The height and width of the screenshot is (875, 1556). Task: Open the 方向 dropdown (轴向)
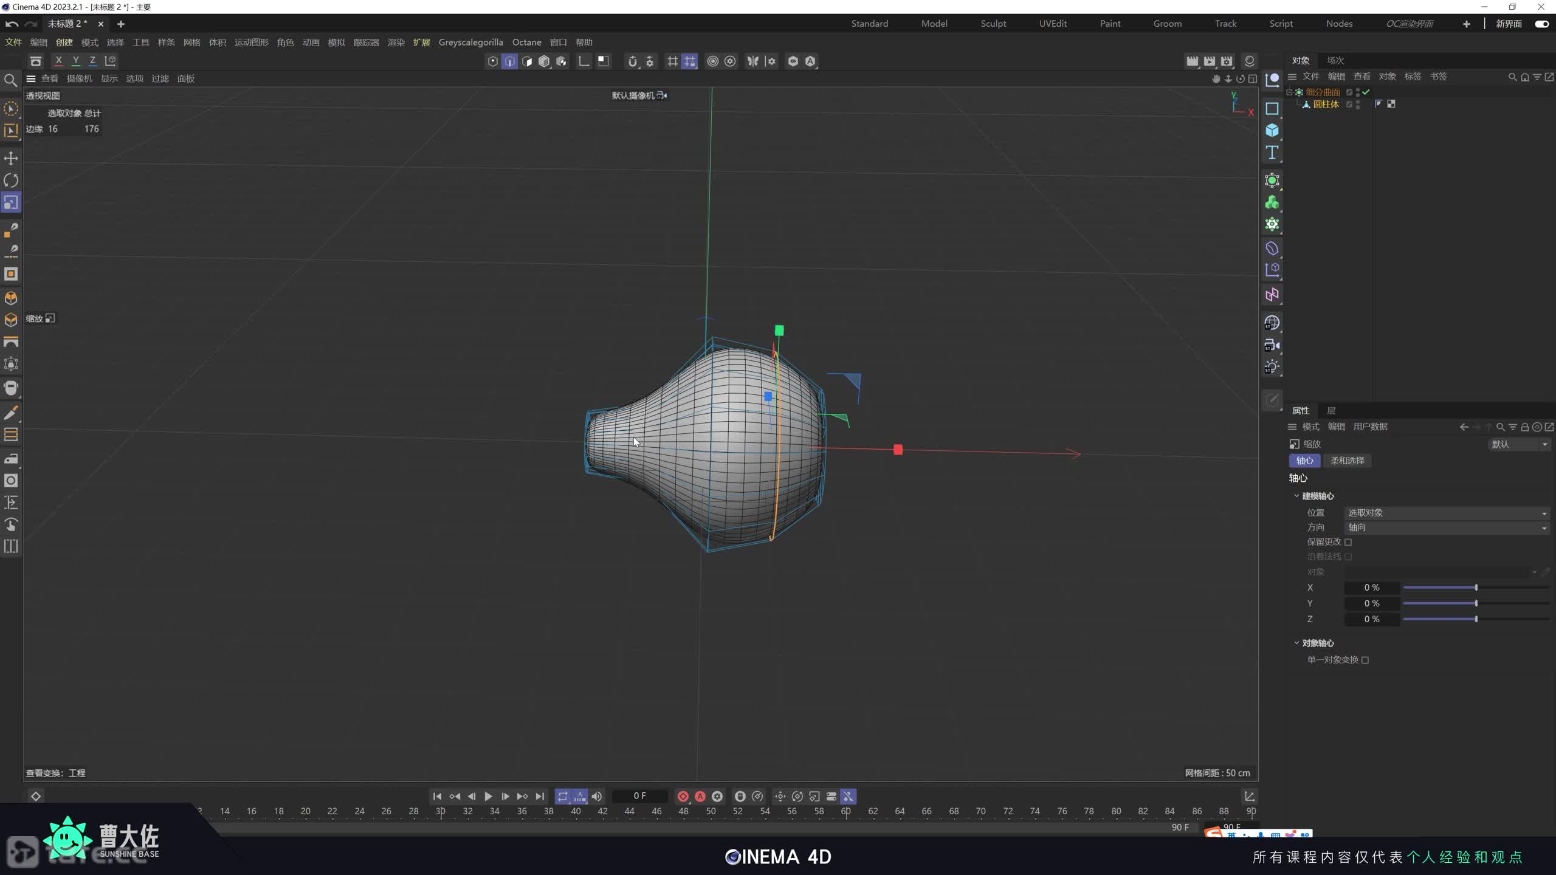click(x=1447, y=527)
